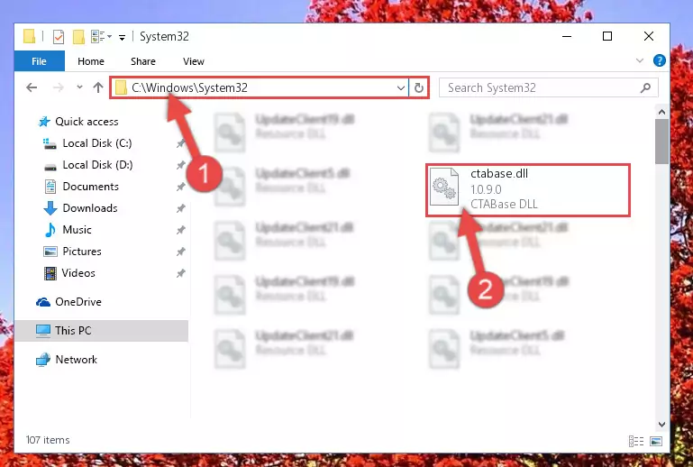Click the New folder quick access icon

(x=78, y=37)
